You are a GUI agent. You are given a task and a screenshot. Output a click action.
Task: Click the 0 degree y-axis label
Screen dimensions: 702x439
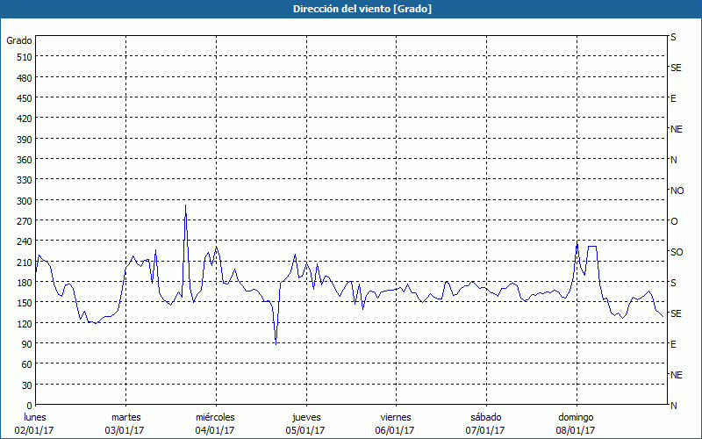28,405
